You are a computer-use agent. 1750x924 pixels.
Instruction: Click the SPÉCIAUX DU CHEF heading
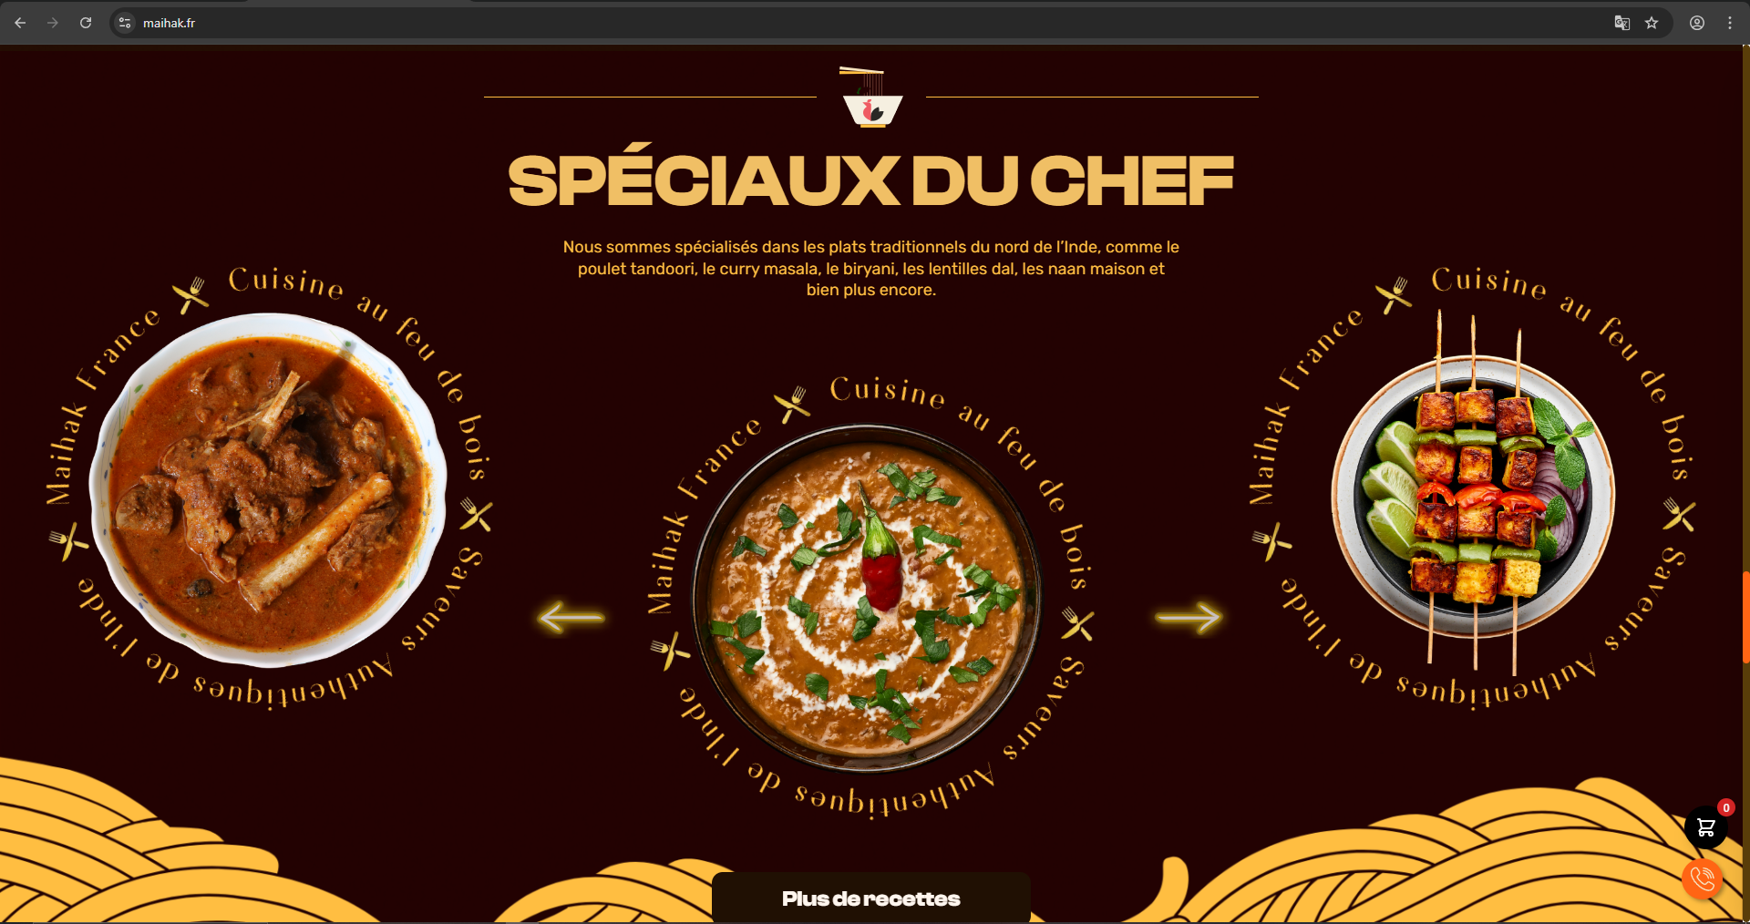pos(871,180)
